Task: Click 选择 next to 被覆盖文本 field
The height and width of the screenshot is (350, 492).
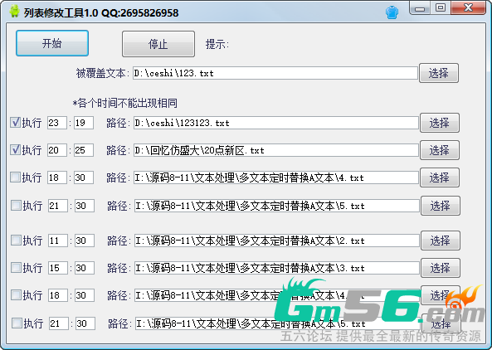Action: click(439, 73)
